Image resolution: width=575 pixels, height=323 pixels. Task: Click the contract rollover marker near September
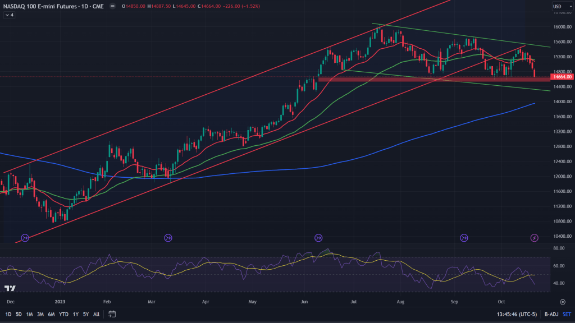[464, 238]
